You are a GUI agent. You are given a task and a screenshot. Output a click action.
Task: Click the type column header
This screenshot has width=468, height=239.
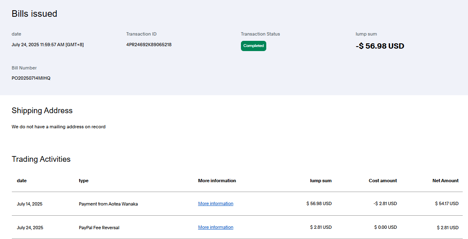[x=83, y=181]
